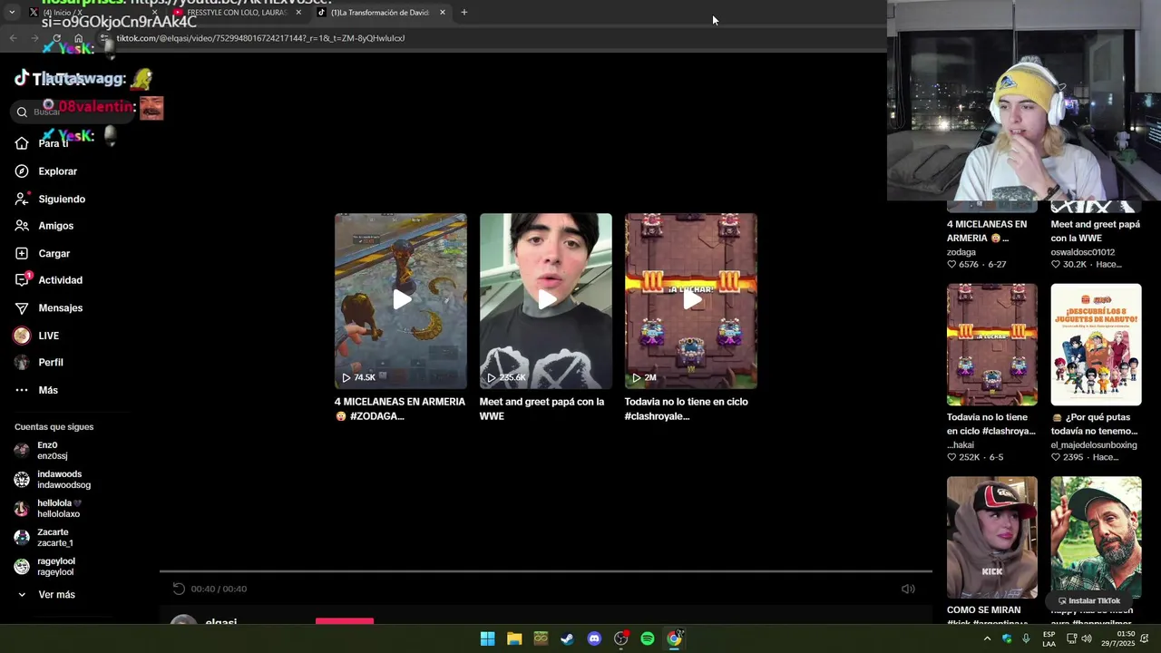Like the video with 2395 hearts
The height and width of the screenshot is (653, 1161).
[1057, 458]
